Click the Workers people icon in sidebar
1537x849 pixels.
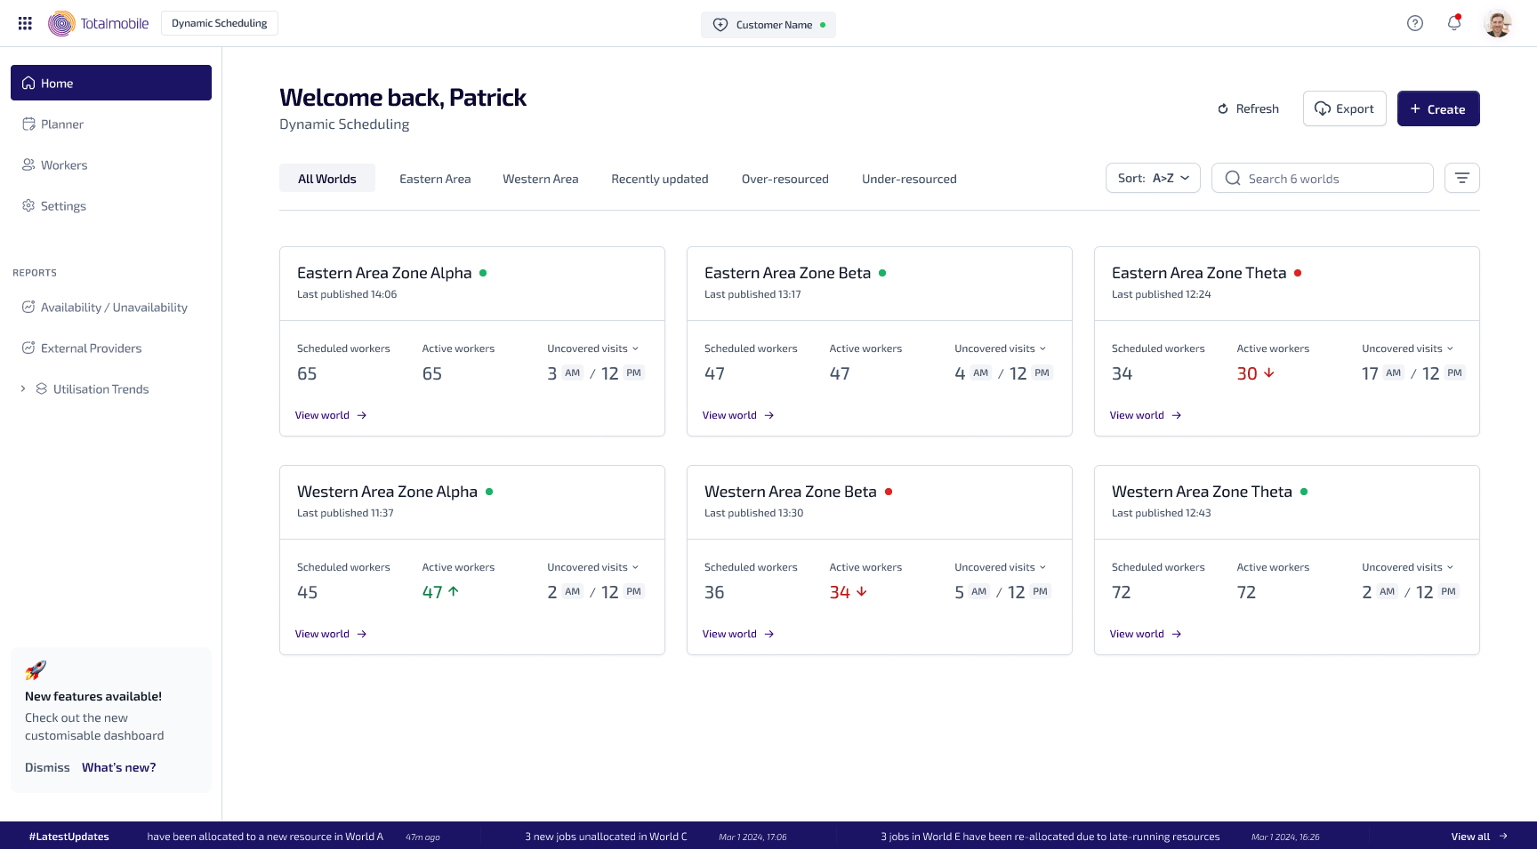click(x=28, y=165)
